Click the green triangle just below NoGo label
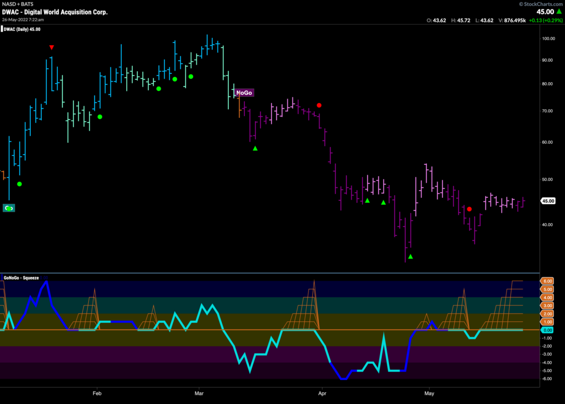Image resolution: width=565 pixels, height=404 pixels. point(255,148)
